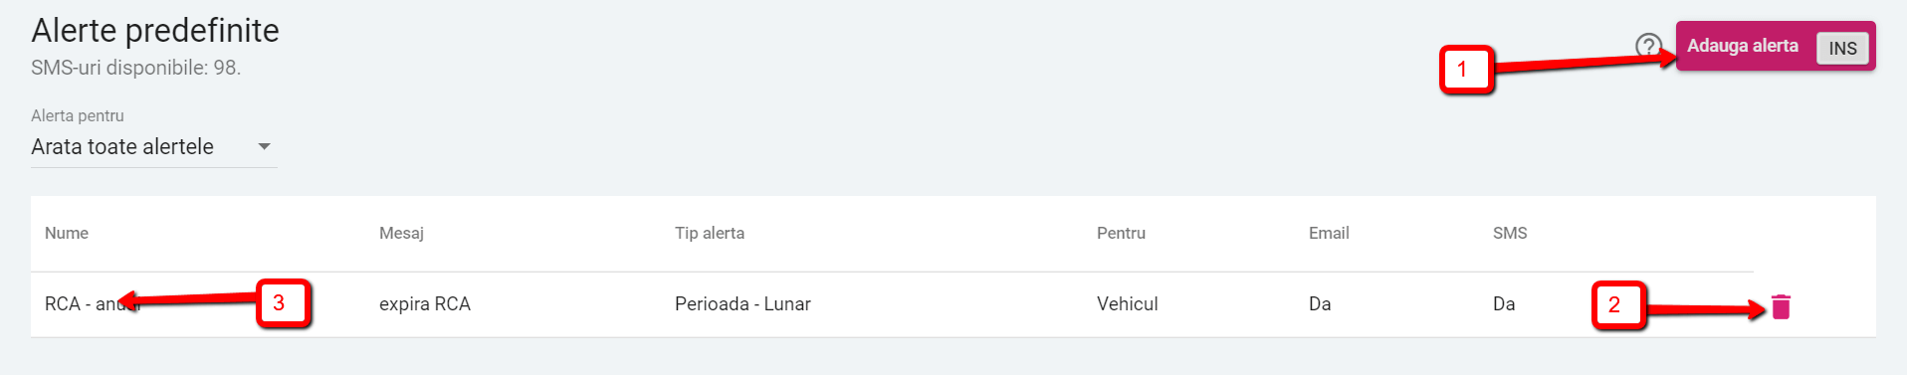Screen dimensions: 1907x375
Task: Click the Da value under SMS
Action: tap(1504, 304)
